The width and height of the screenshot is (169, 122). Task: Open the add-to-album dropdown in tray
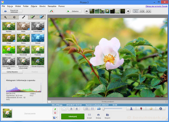(x=55, y=118)
